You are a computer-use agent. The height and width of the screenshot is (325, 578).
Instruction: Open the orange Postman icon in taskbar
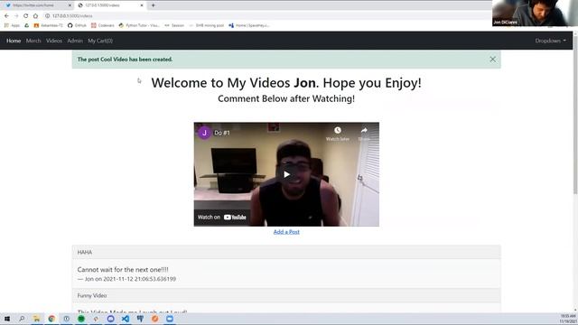(154, 319)
